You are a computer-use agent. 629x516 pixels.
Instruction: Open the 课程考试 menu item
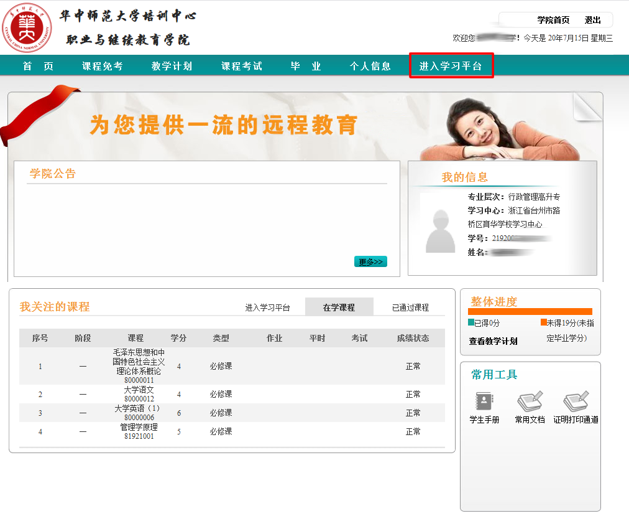click(242, 66)
